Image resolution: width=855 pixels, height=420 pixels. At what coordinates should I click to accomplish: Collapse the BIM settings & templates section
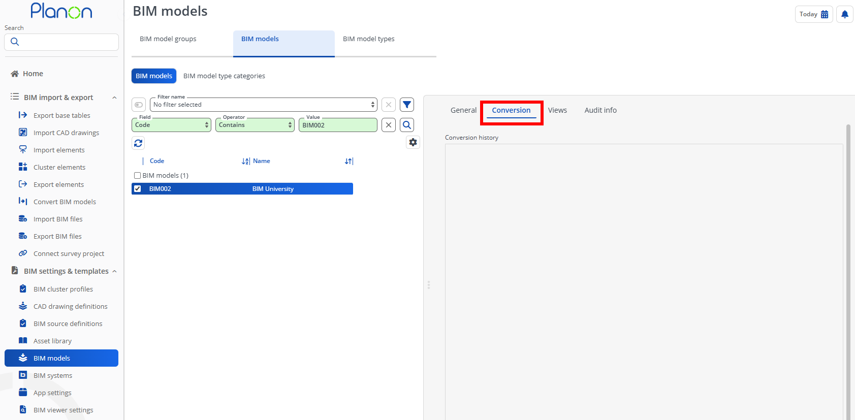point(114,271)
